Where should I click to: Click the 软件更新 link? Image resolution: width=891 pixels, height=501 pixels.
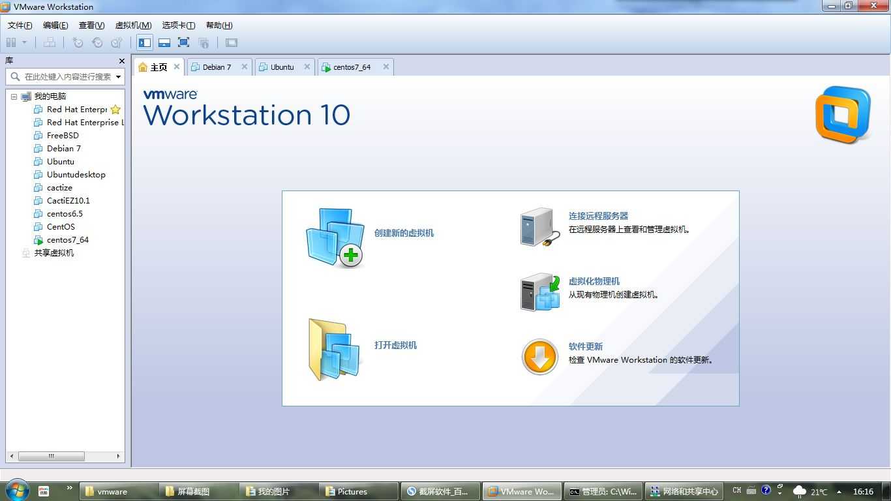coord(586,346)
